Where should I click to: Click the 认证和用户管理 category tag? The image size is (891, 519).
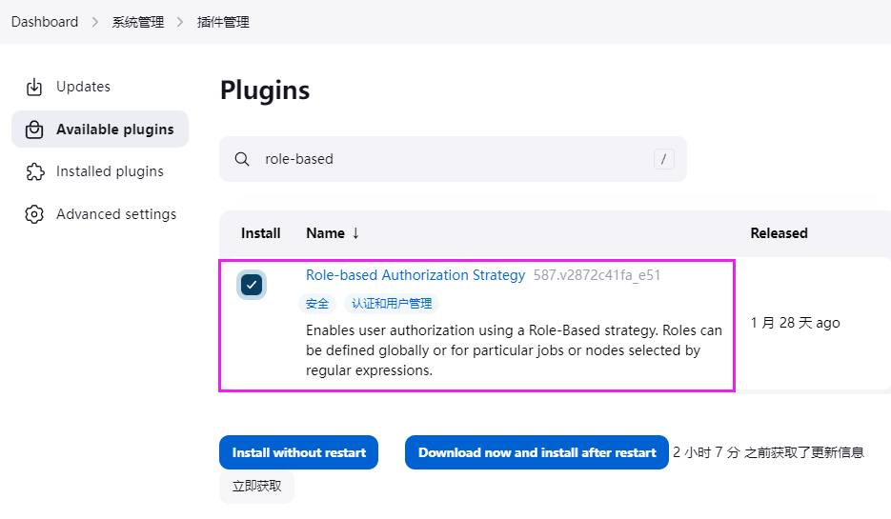click(392, 304)
